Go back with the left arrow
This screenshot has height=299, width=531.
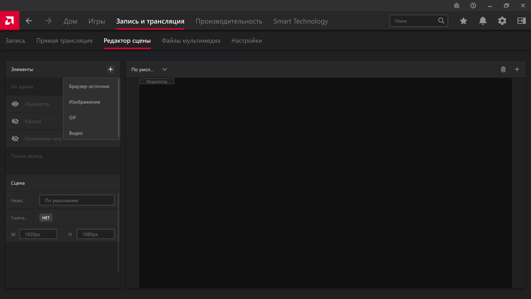click(x=29, y=21)
